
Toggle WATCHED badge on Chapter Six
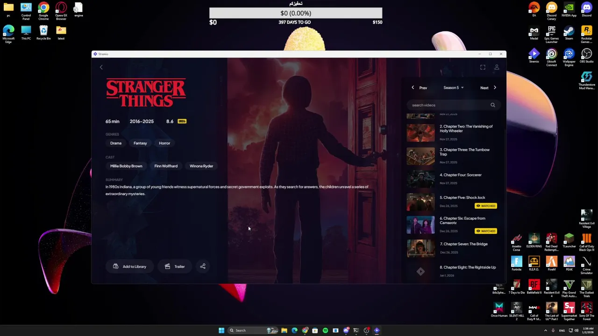click(x=486, y=231)
